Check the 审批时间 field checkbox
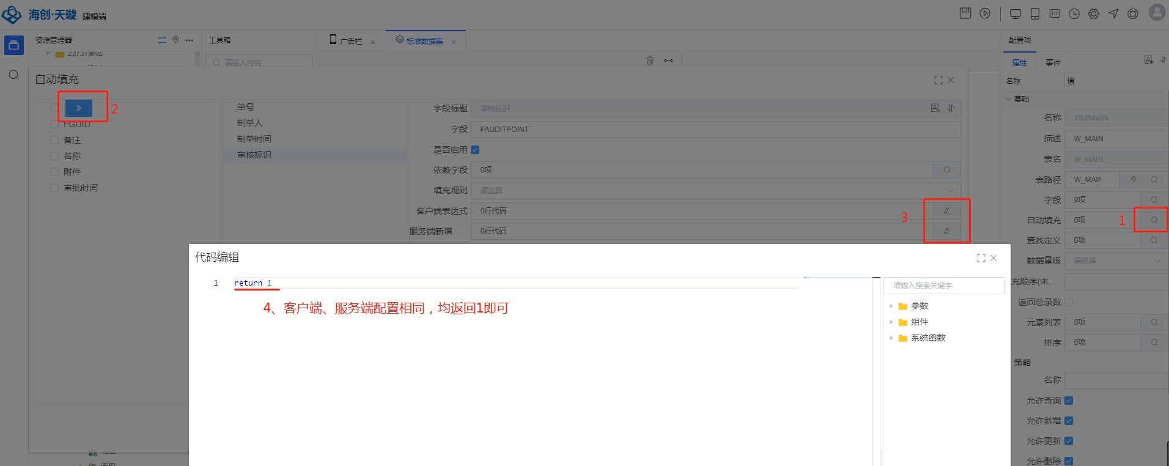Screen dimensions: 1169x466 [54, 188]
